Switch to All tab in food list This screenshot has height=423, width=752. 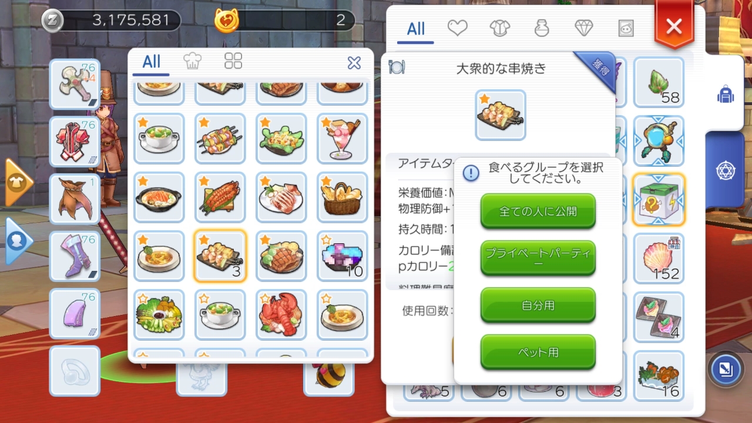point(151,62)
